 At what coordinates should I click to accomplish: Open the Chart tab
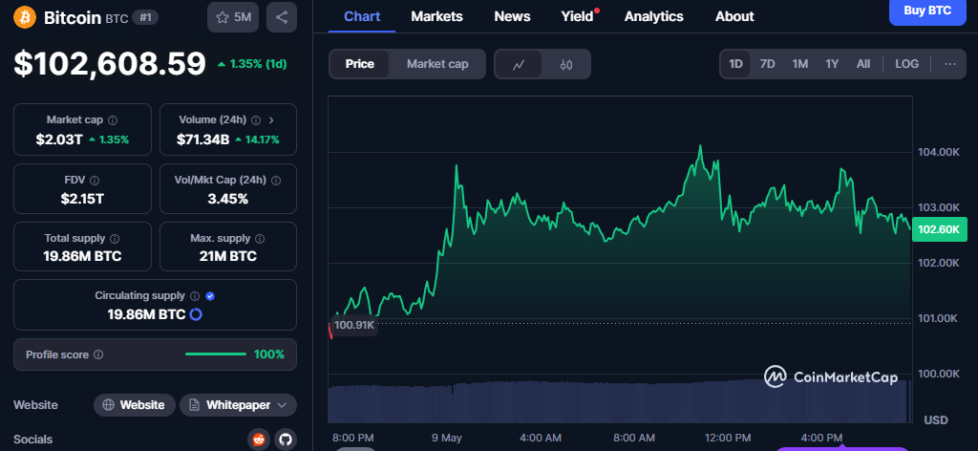tap(362, 16)
